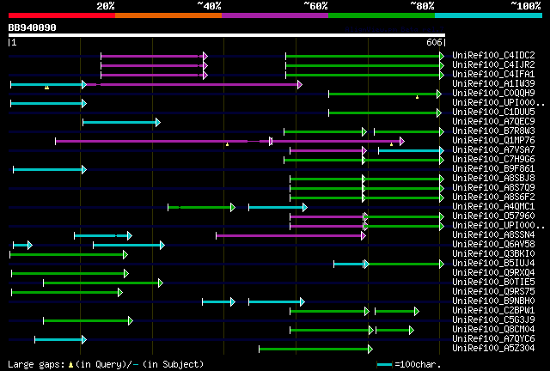Open the UniRef100_C0QQH9 hit label
The height and width of the screenshot is (371, 550).
pos(493,93)
